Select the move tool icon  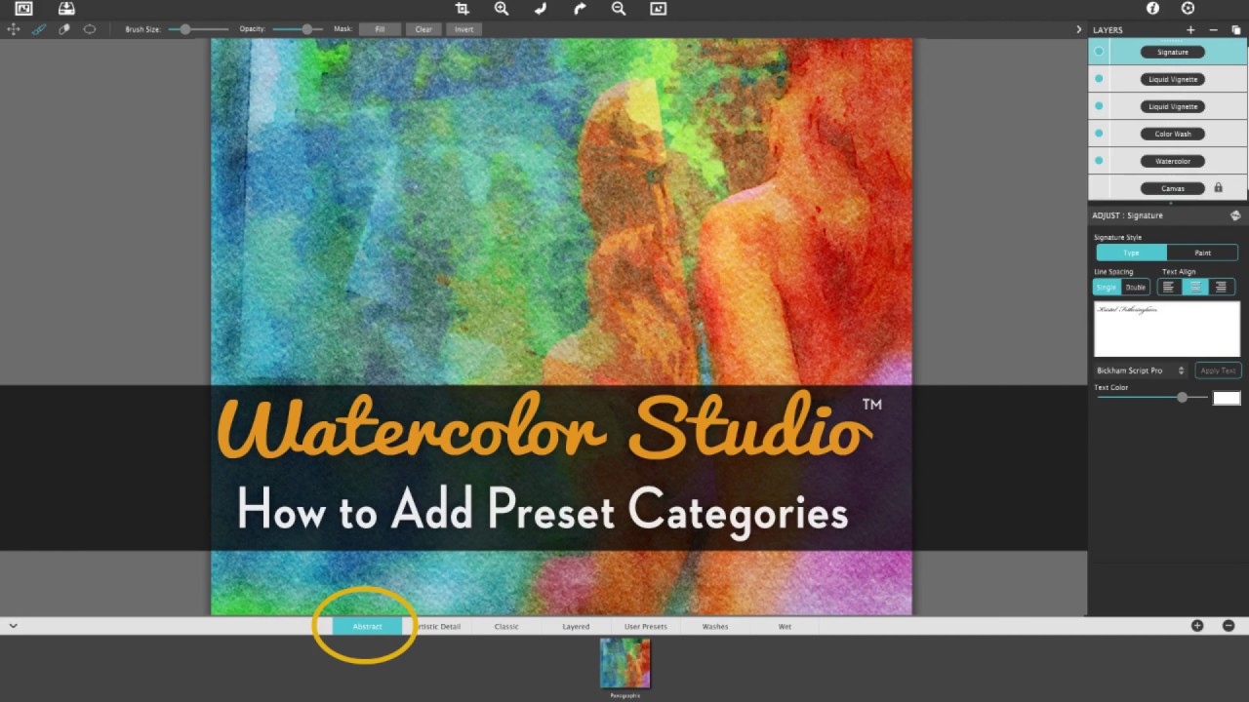click(x=14, y=29)
